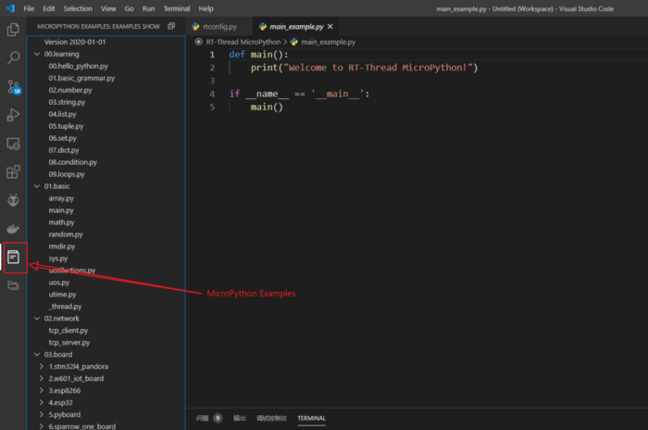
Task: Open the Selection menu
Action: [78, 8]
